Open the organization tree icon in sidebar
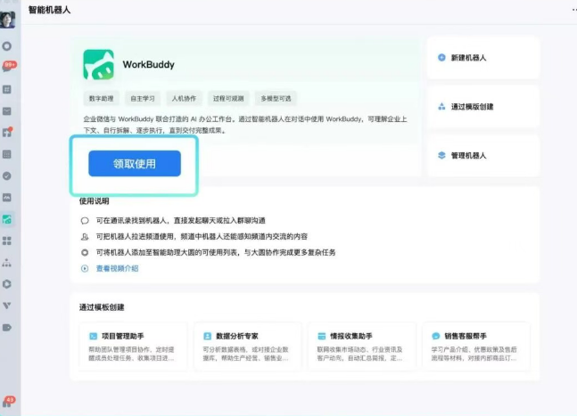This screenshot has width=577, height=416. pyautogui.click(x=6, y=263)
